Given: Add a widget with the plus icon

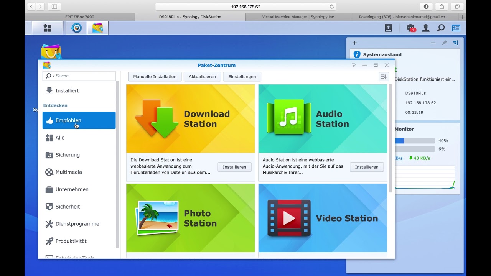Looking at the screenshot, I should tap(354, 43).
